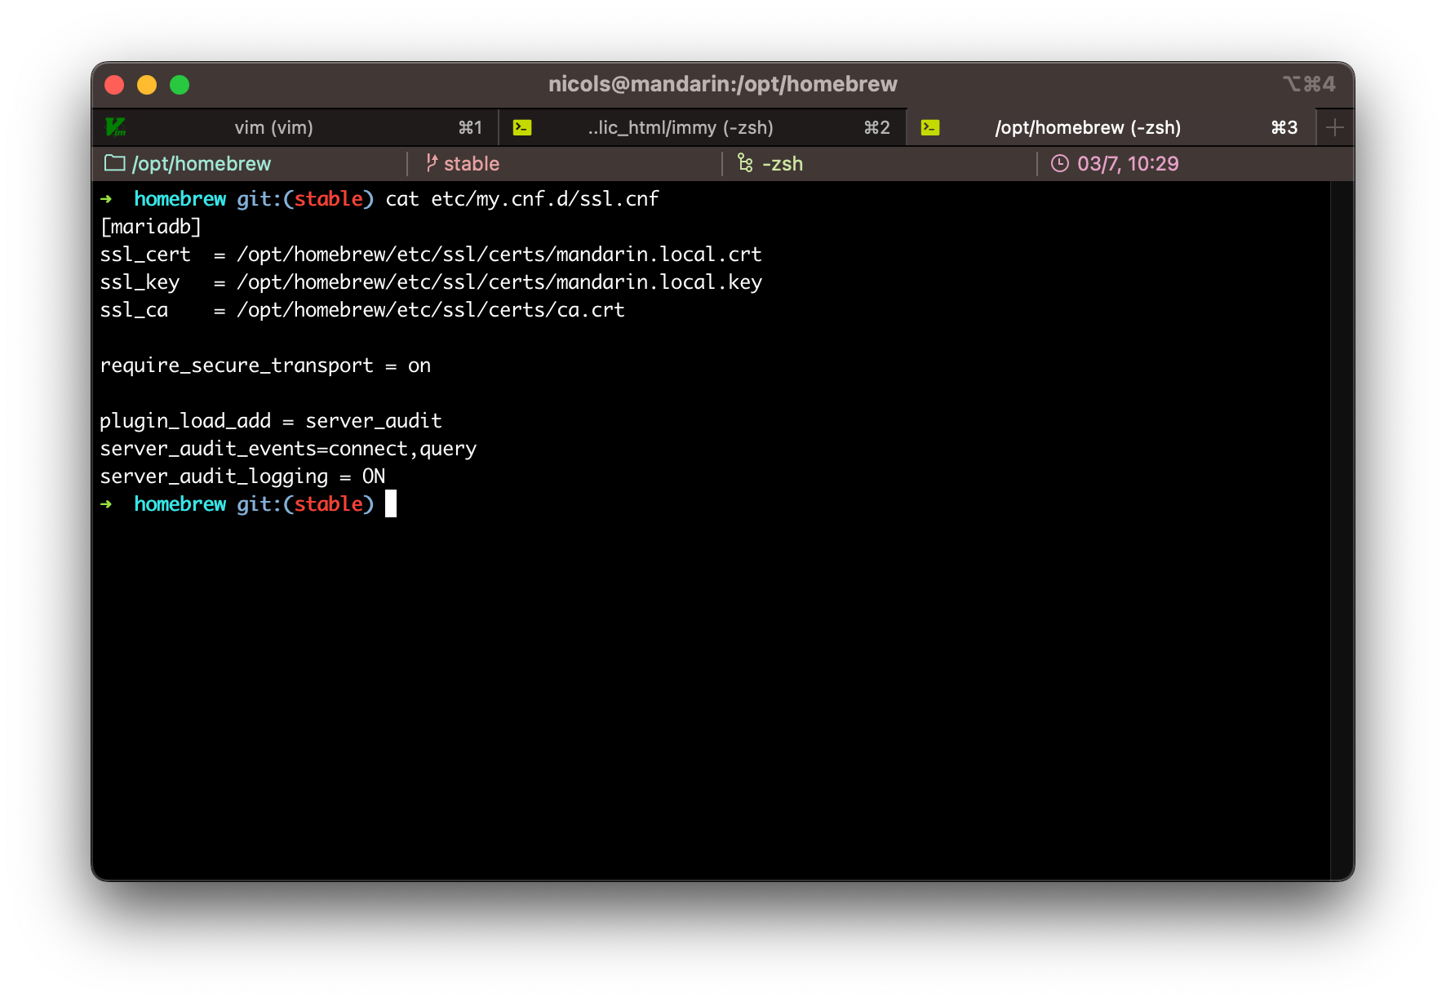Screen dimensions: 1446x1002
Task: Click the cursor at the last prompt
Action: pos(391,504)
